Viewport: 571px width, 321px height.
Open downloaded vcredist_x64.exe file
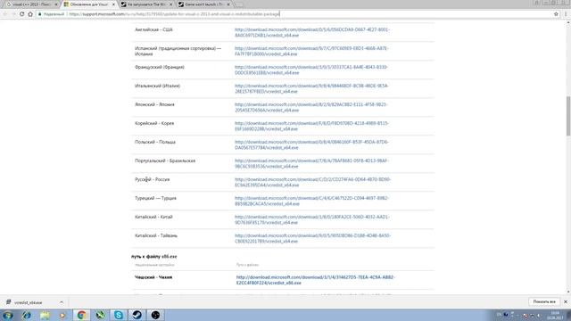coord(29,302)
